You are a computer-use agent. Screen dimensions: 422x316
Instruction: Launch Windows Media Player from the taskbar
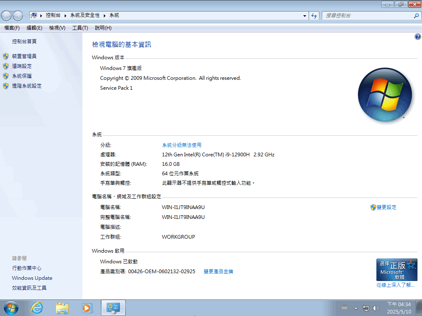coord(87,308)
